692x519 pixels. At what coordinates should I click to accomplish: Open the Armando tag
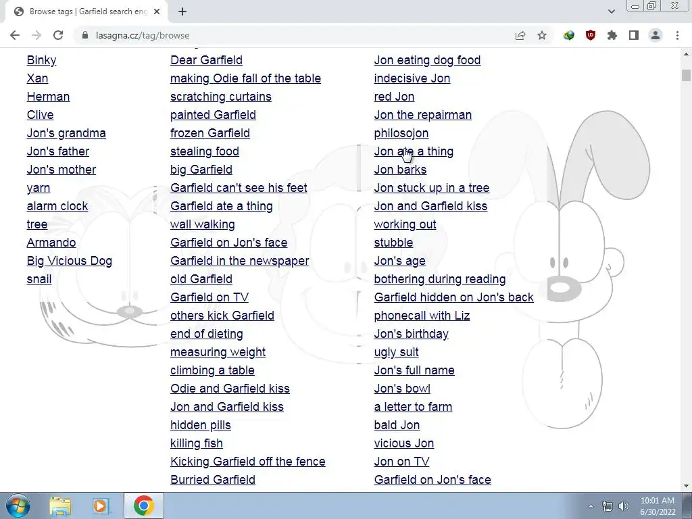(51, 243)
